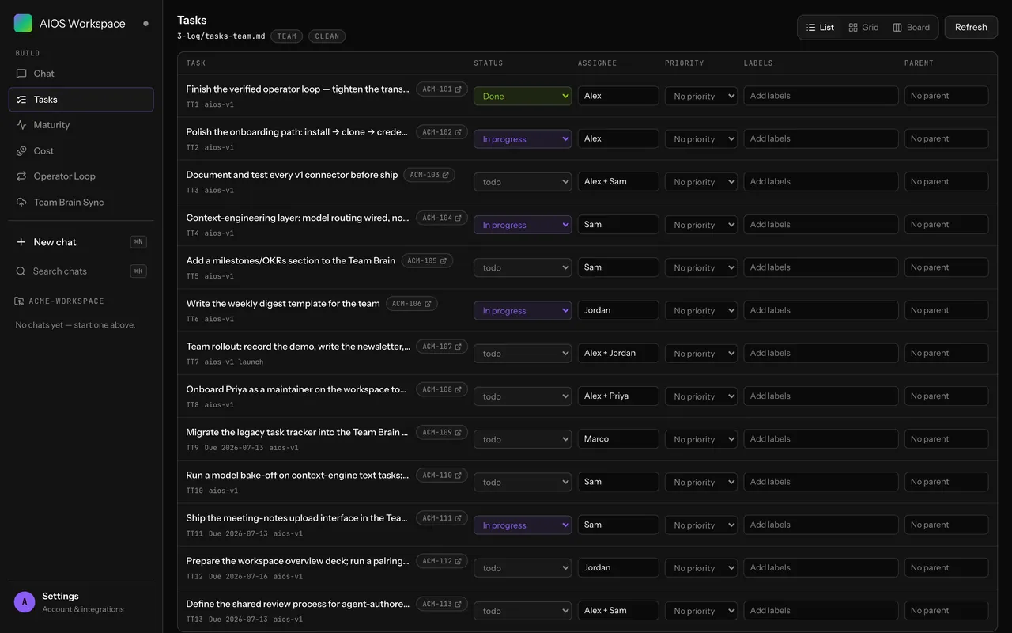Viewport: 1012px width, 633px height.
Task: Edit assignee field Alex + Priya
Action: (618, 396)
